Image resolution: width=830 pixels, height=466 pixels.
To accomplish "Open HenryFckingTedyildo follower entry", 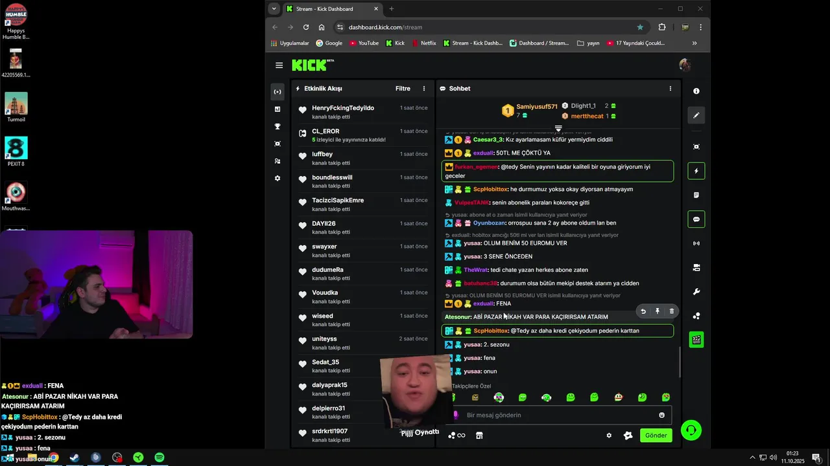I will point(363,112).
